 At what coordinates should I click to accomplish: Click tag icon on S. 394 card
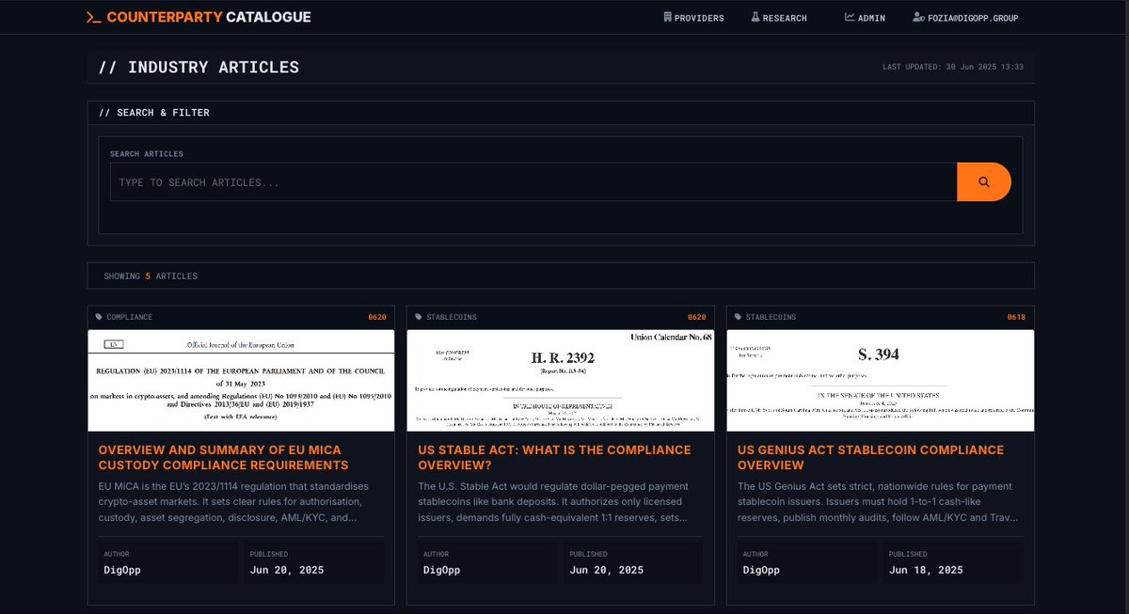coord(739,318)
